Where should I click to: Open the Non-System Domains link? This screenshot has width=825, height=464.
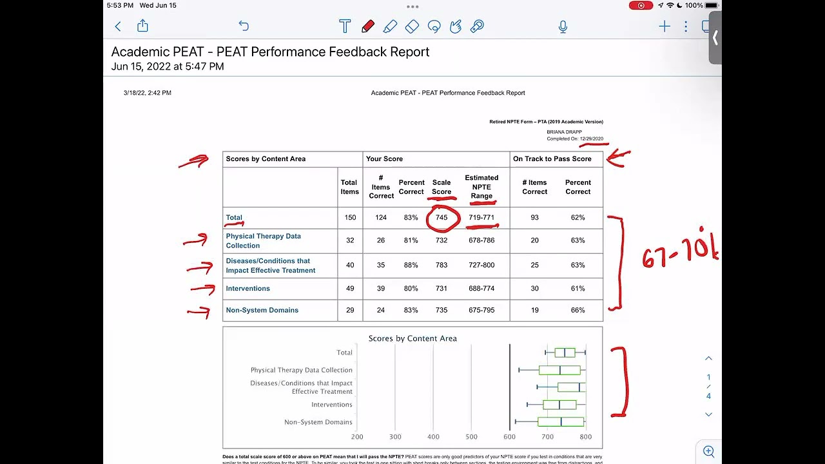[x=262, y=310]
